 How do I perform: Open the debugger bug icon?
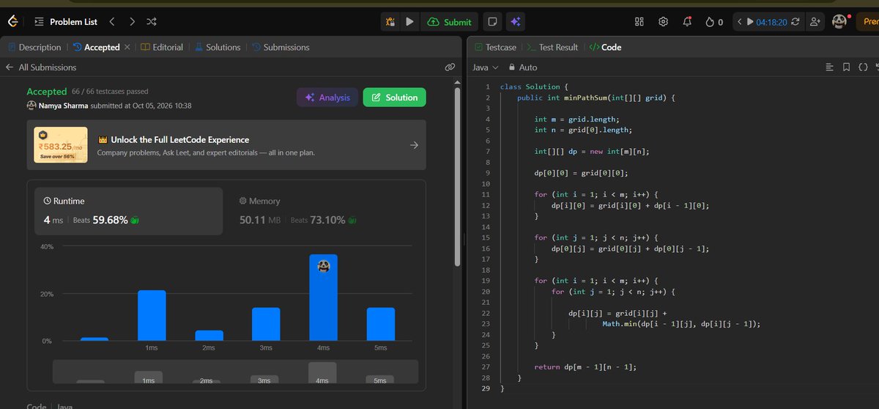click(391, 22)
